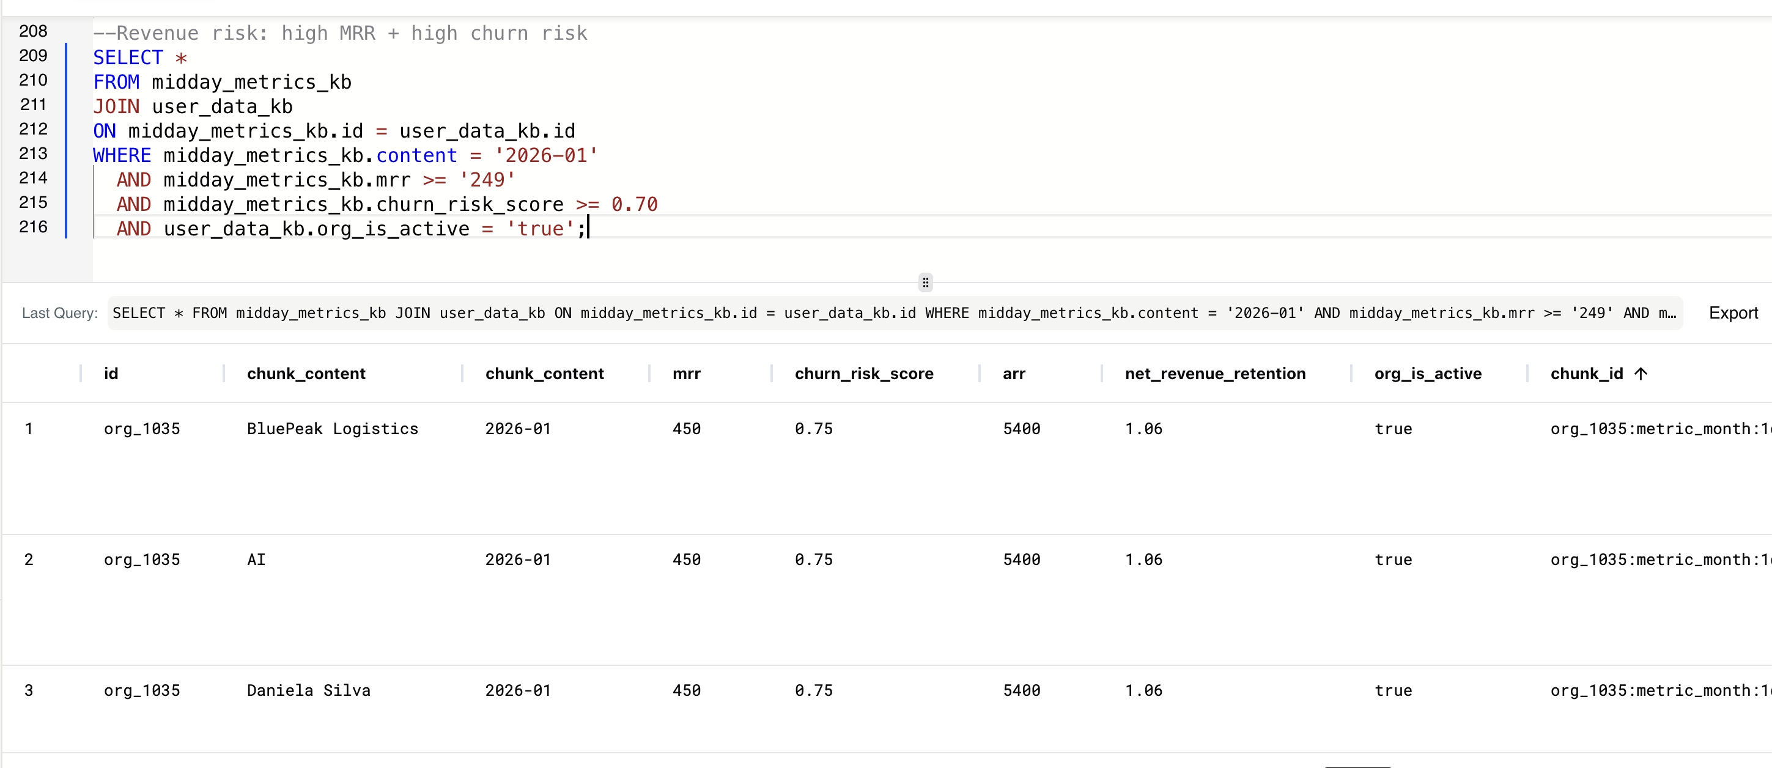Click the Export button
The height and width of the screenshot is (768, 1772).
(x=1733, y=313)
